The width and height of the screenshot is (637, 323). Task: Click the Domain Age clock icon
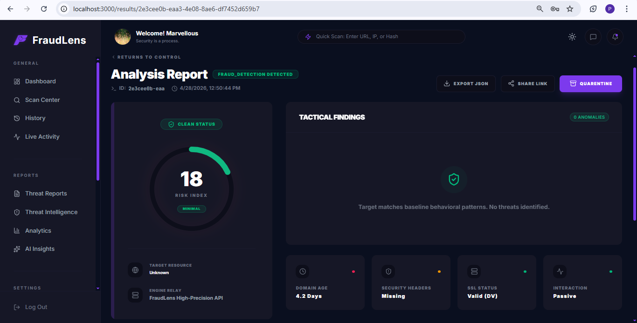303,271
